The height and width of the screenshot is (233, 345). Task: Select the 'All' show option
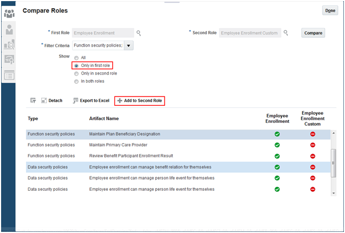[76, 58]
